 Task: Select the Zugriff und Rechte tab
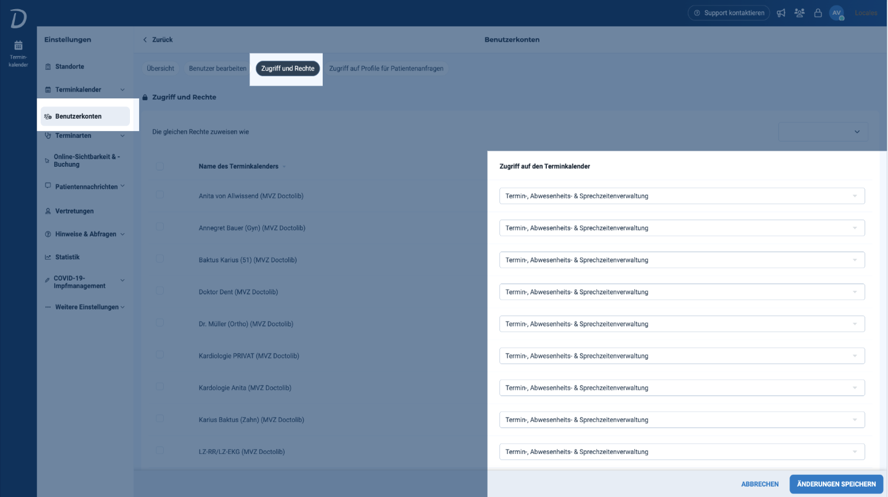[288, 68]
